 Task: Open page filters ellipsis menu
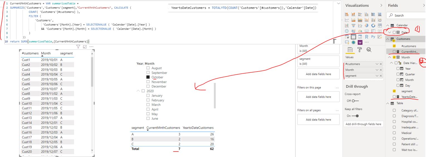[337, 87]
